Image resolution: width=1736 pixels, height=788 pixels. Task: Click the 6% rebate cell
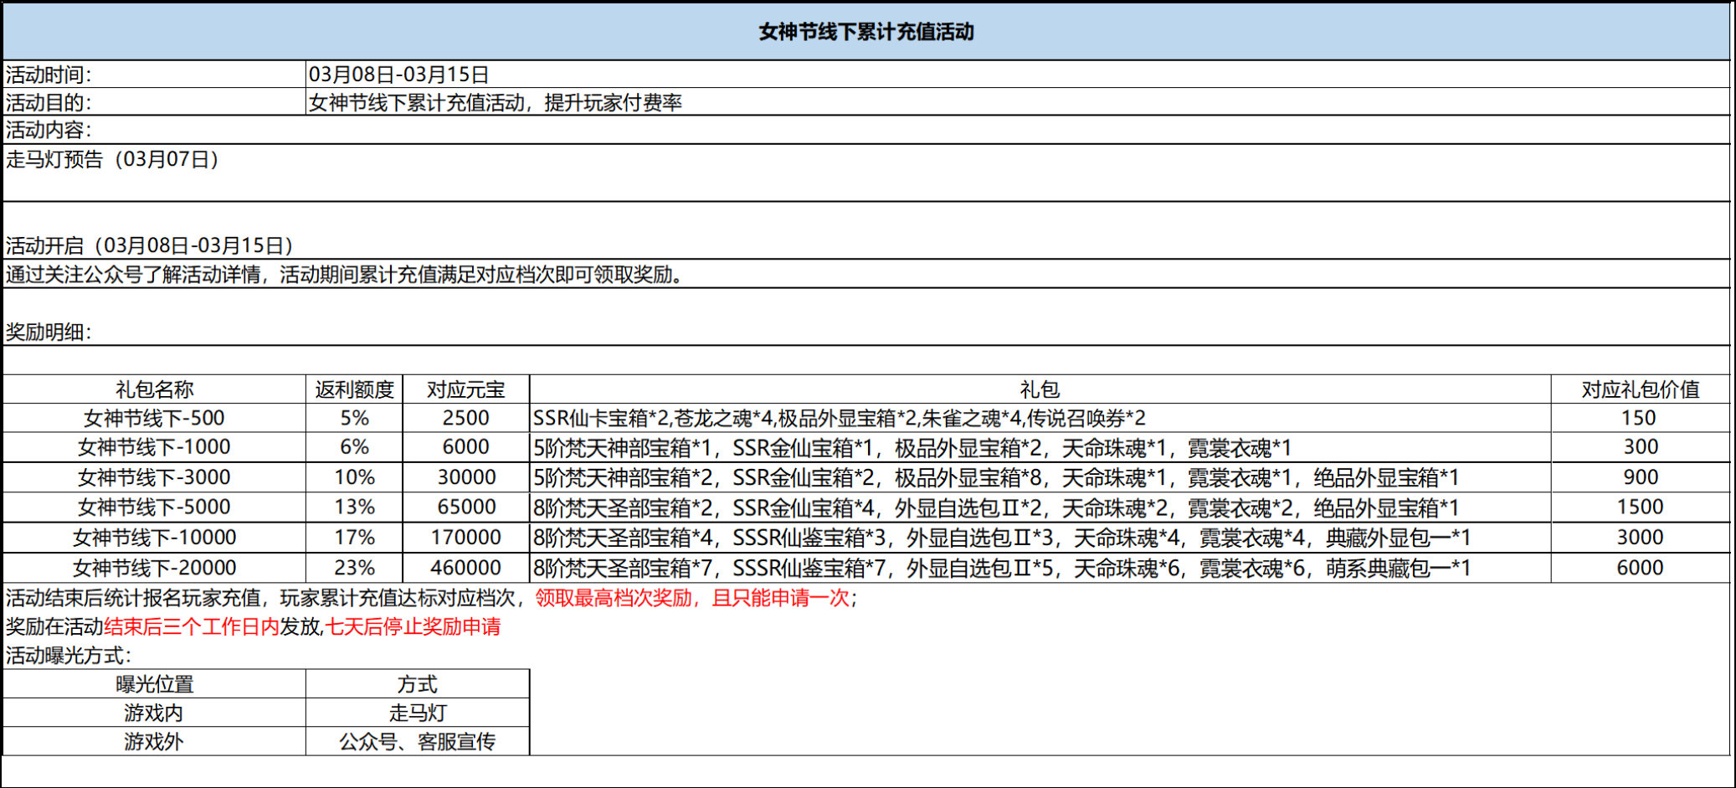(x=355, y=447)
